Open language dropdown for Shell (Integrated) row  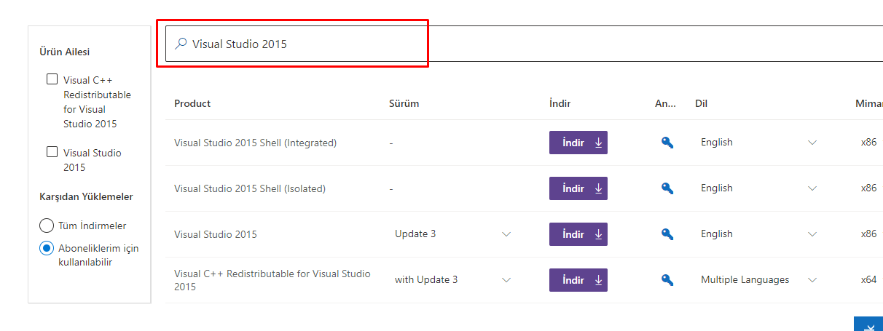pyautogui.click(x=812, y=143)
